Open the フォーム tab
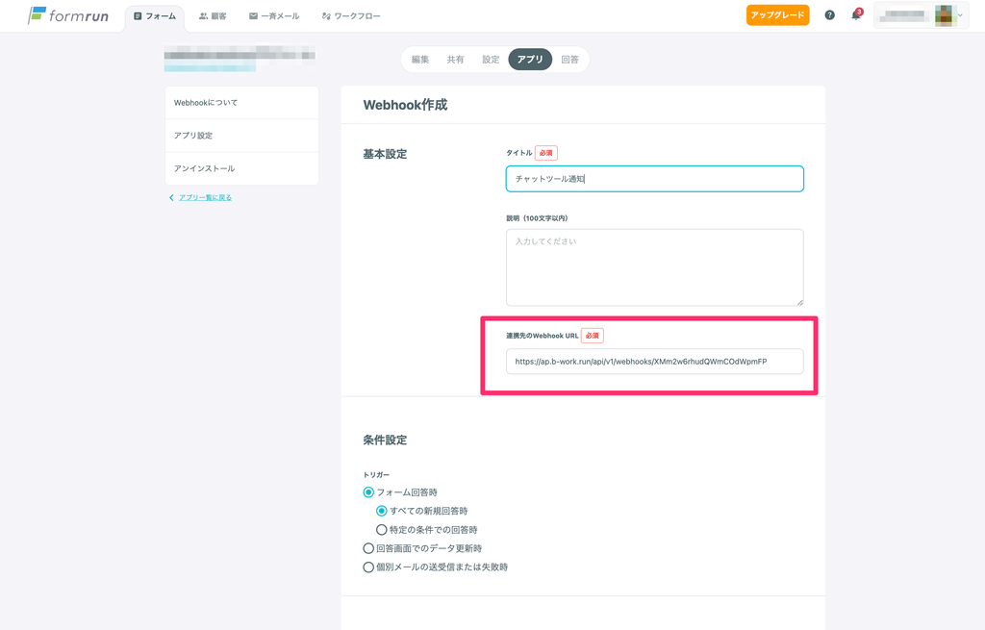The image size is (985, 630). [x=154, y=16]
